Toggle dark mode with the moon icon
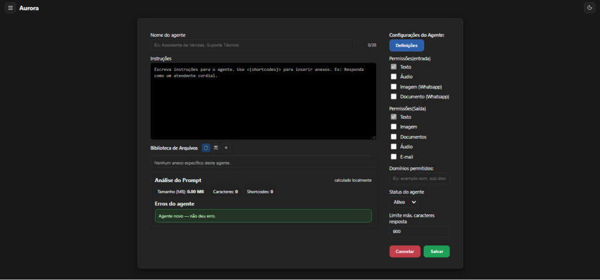 click(589, 8)
